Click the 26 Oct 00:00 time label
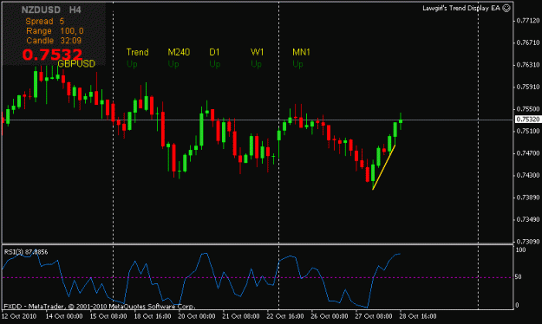 (x=330, y=316)
